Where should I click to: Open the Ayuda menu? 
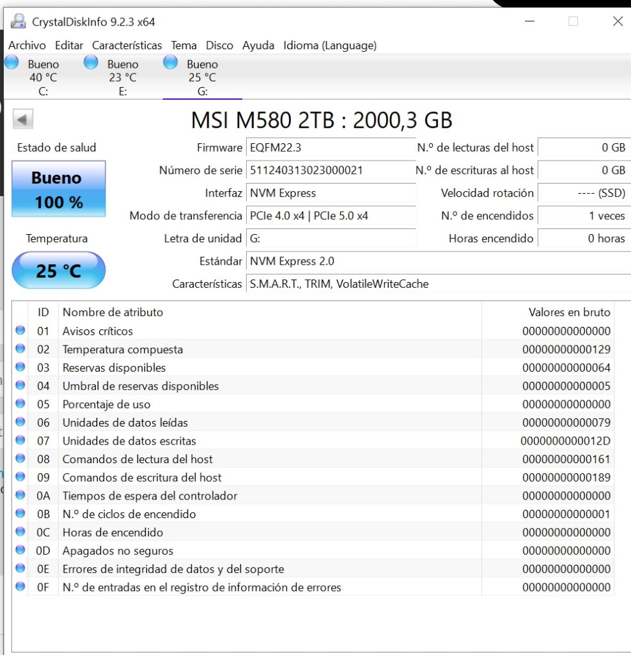258,45
